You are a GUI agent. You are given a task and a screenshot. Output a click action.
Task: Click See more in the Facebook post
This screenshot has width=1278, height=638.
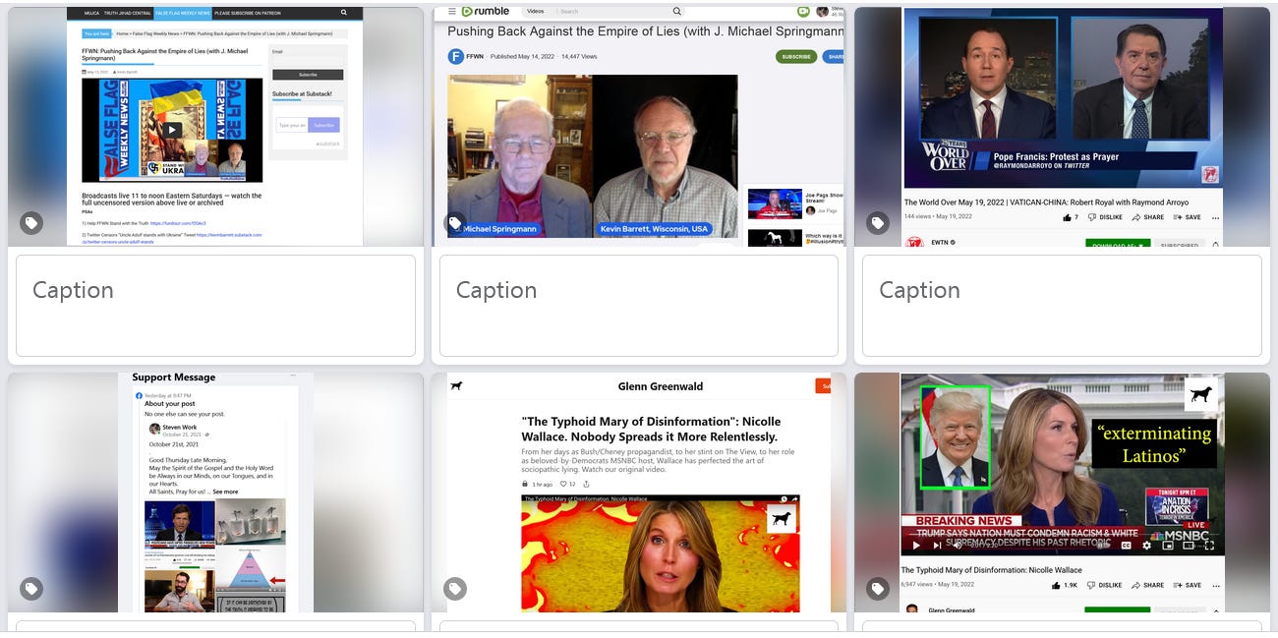225,492
